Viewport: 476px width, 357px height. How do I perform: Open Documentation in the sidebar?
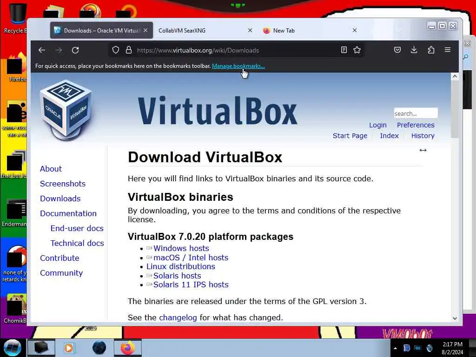point(68,213)
